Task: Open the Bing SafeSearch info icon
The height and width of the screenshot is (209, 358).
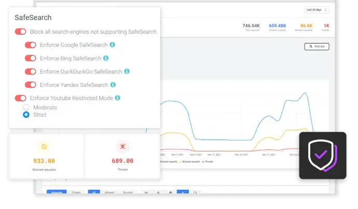Action: [x=106, y=58]
